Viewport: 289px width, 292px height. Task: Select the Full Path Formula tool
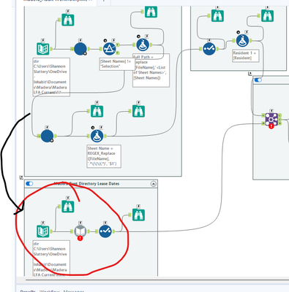pyautogui.click(x=143, y=45)
